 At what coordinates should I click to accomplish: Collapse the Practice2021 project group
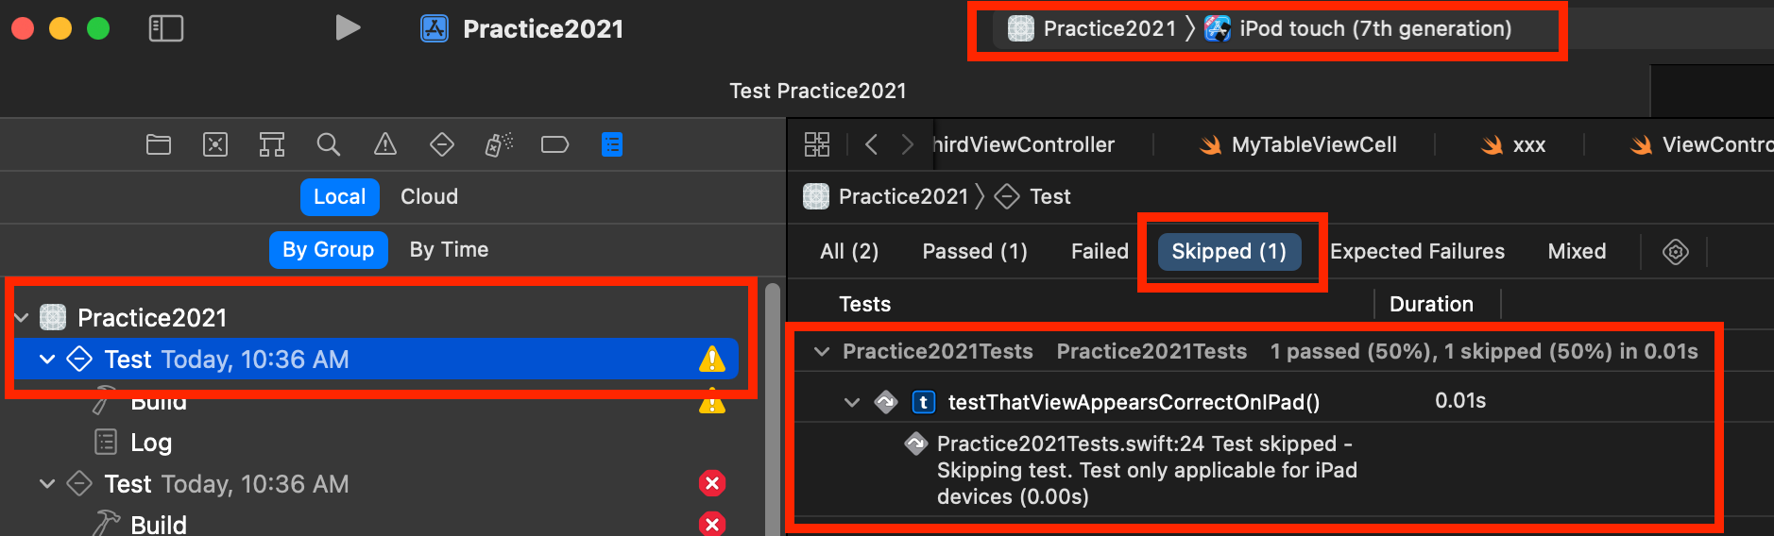[22, 318]
